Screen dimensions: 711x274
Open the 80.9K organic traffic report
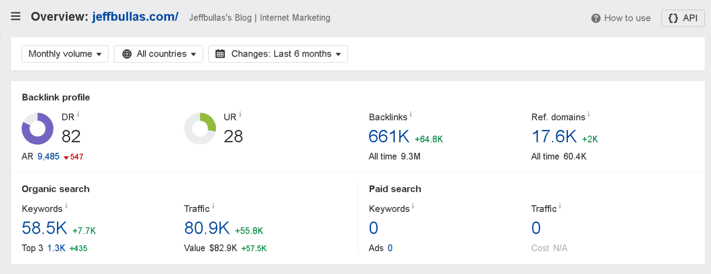pos(207,228)
